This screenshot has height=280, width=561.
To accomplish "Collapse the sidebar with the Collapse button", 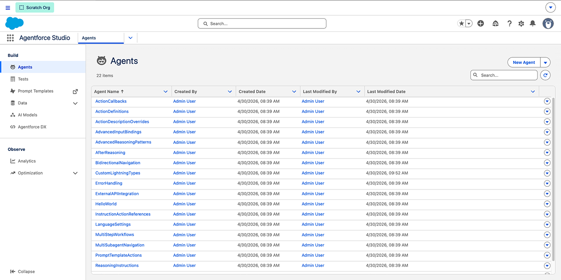I will (x=23, y=272).
